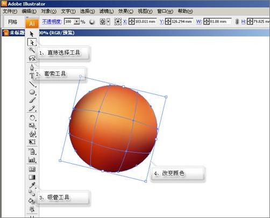Toggle the width-height constrain link icon
The height and width of the screenshot is (218, 270).
237,21
